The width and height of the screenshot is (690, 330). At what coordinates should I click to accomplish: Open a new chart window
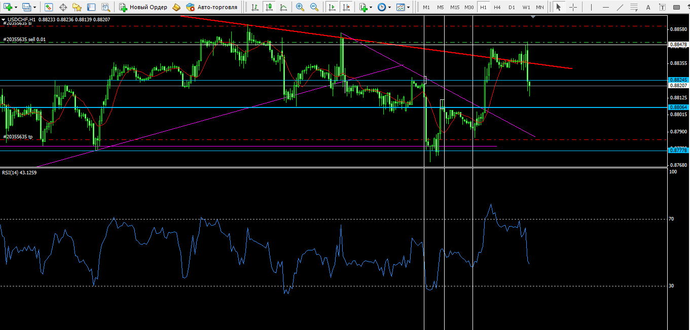coord(8,7)
